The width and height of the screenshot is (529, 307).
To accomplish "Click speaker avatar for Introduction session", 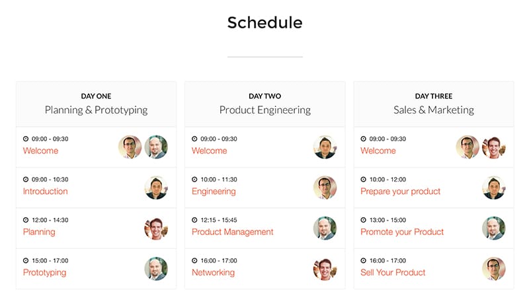I will pyautogui.click(x=156, y=188).
